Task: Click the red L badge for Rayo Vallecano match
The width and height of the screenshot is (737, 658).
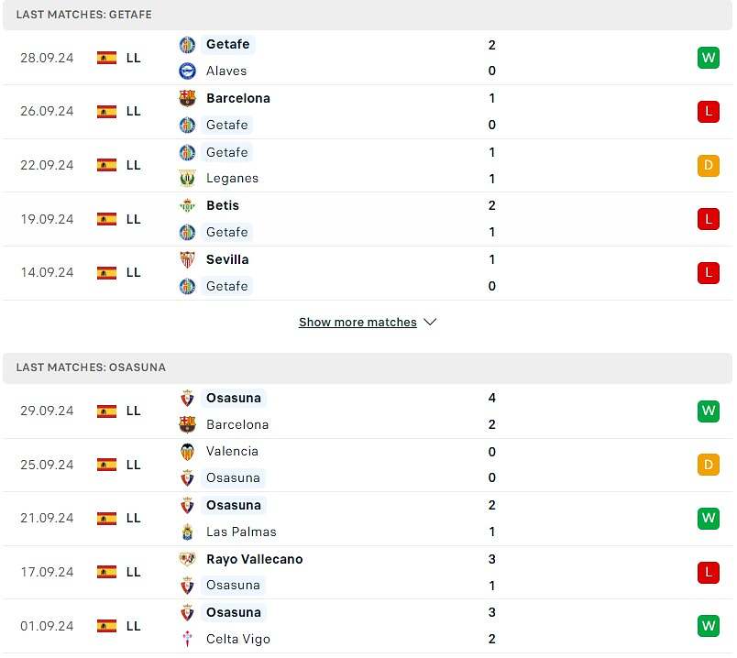Action: click(708, 572)
